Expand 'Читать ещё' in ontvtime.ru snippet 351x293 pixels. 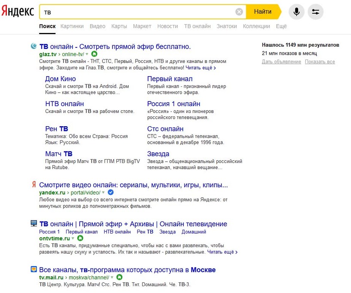pyautogui.click(x=222, y=252)
